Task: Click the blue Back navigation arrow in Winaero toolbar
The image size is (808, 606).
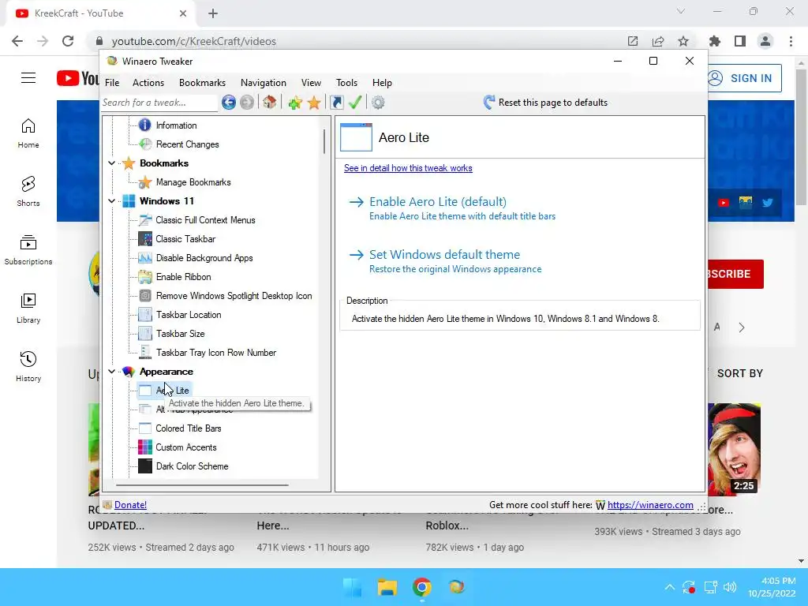Action: point(229,103)
